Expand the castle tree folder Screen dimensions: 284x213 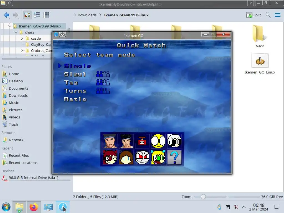pos(22,38)
